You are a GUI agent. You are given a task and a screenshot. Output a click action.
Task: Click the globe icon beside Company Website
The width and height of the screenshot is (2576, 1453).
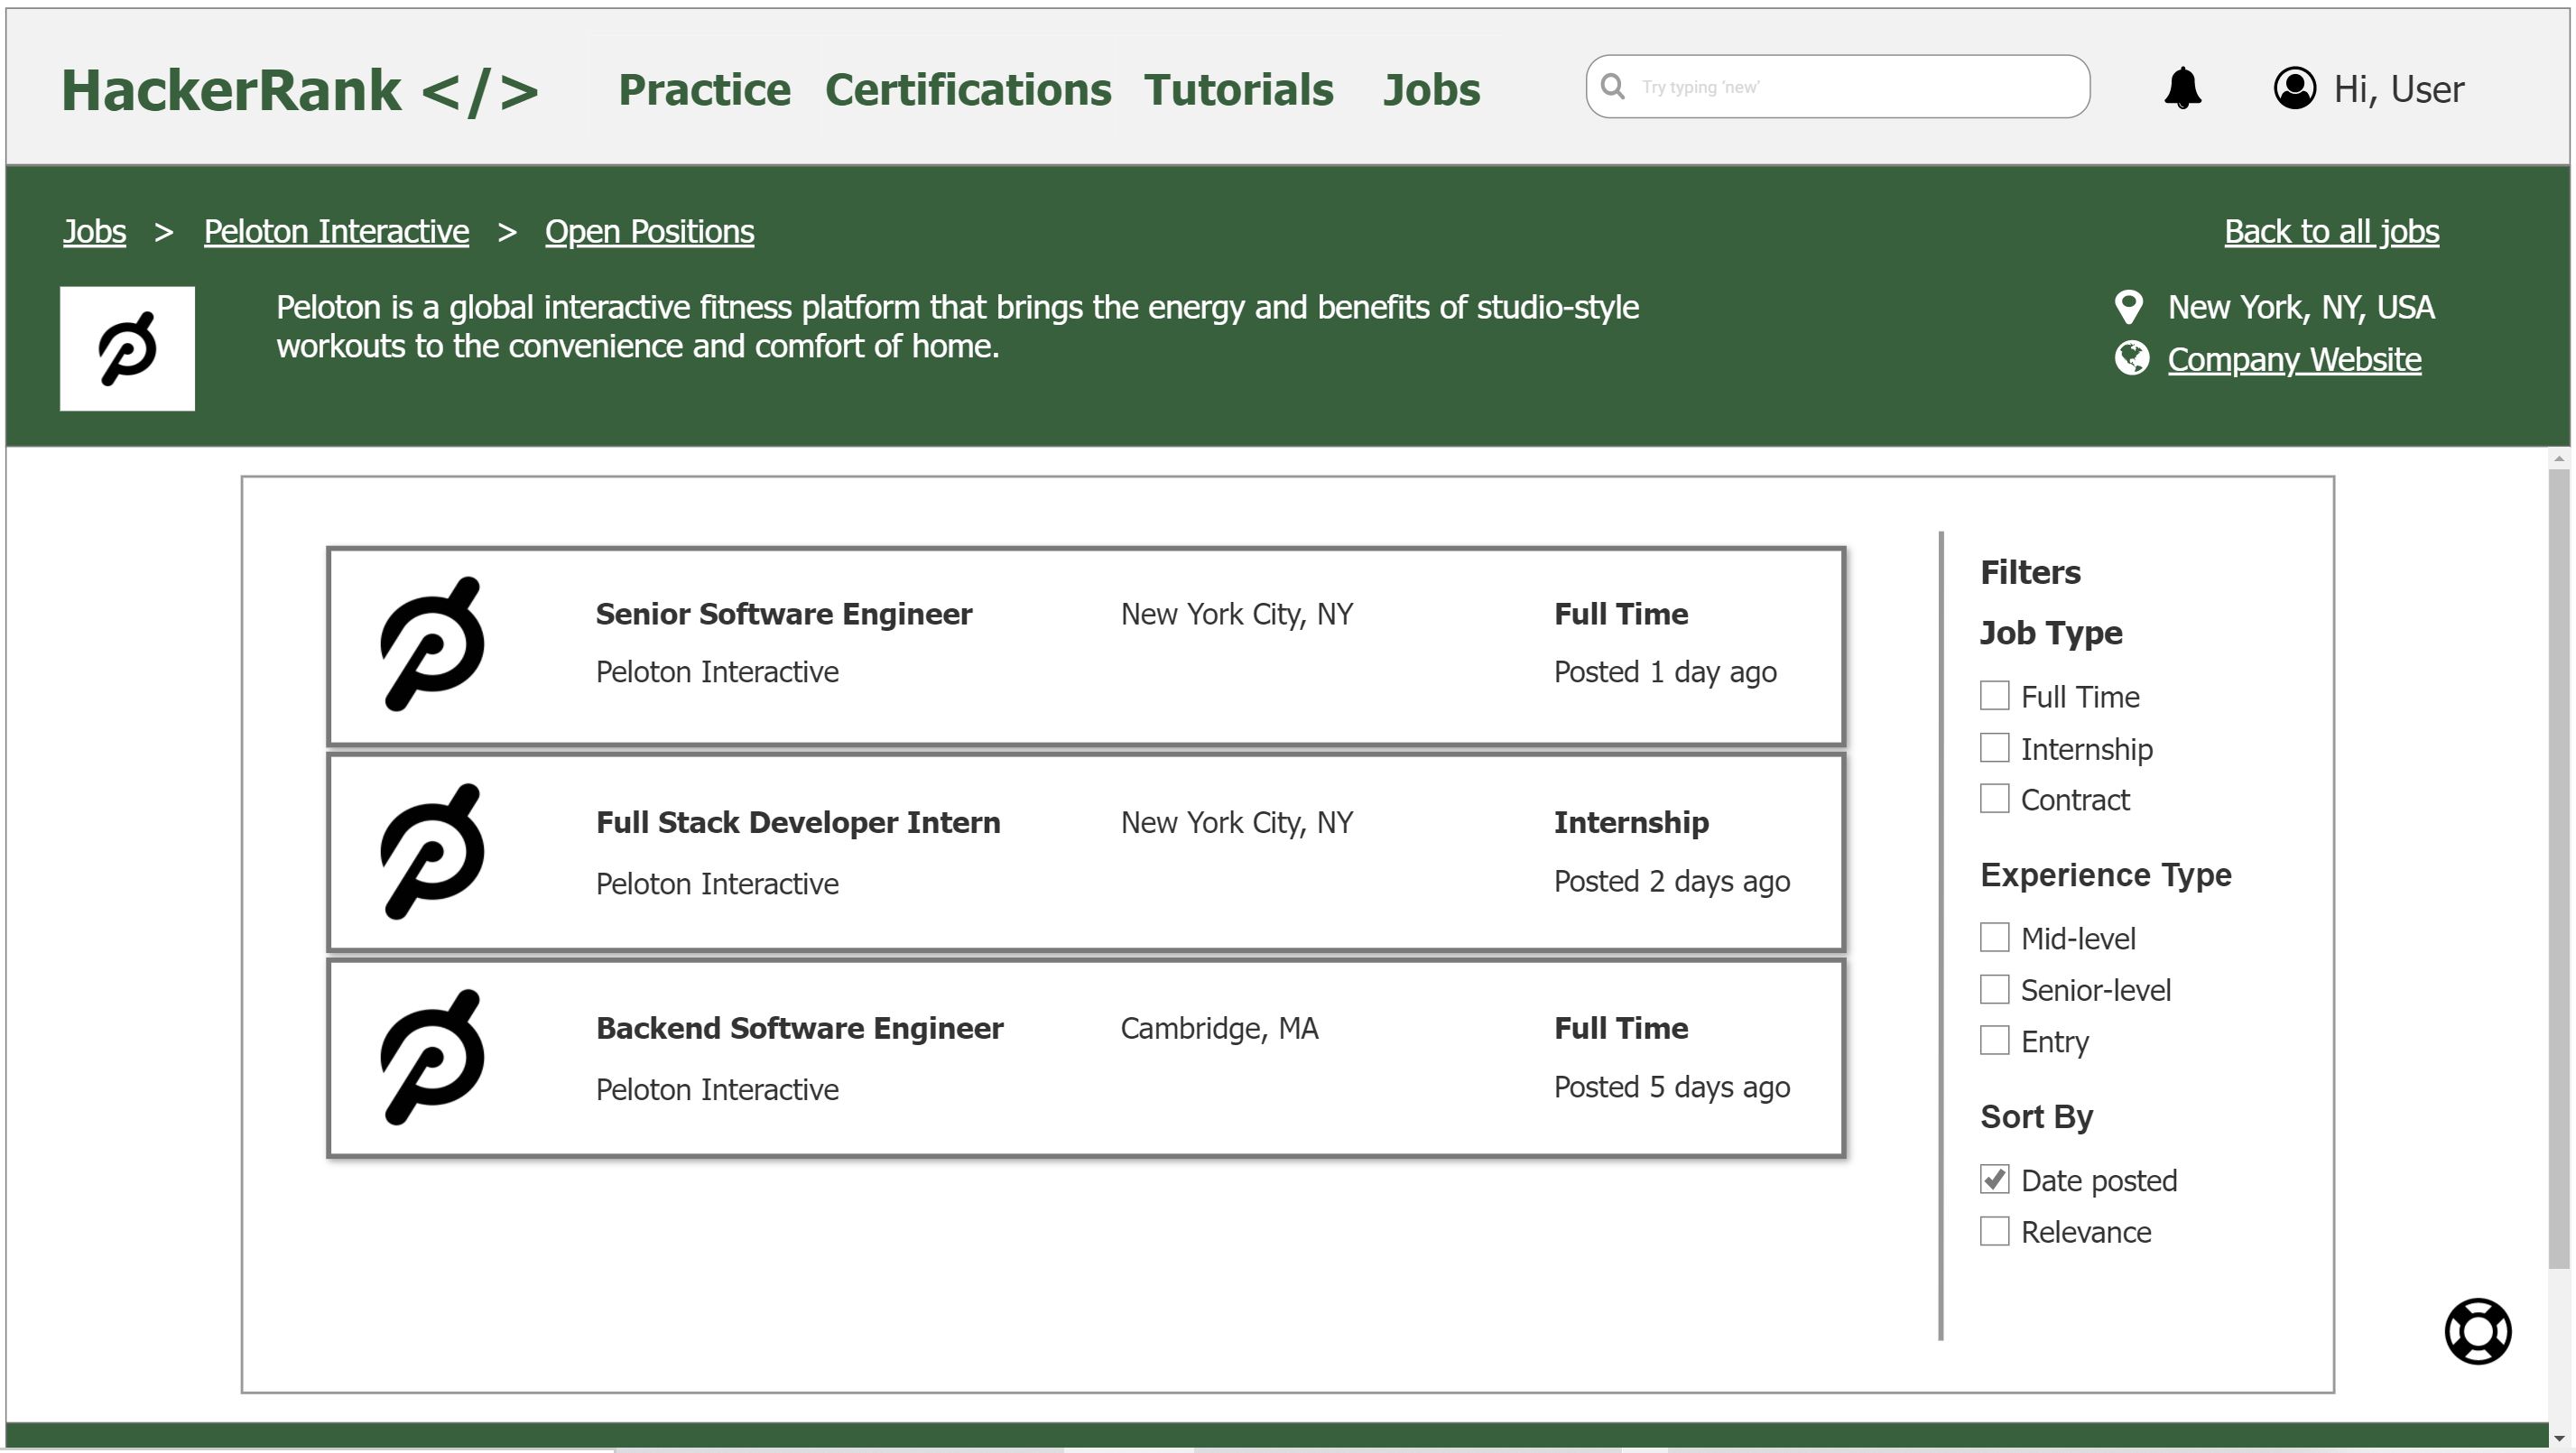[2131, 359]
